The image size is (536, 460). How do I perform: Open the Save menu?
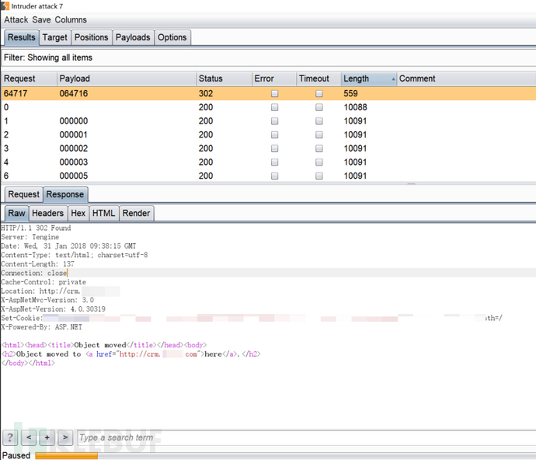pyautogui.click(x=41, y=20)
